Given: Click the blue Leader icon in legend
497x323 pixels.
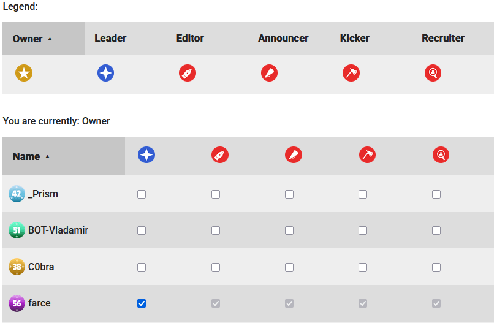Looking at the screenshot, I should pyautogui.click(x=106, y=74).
